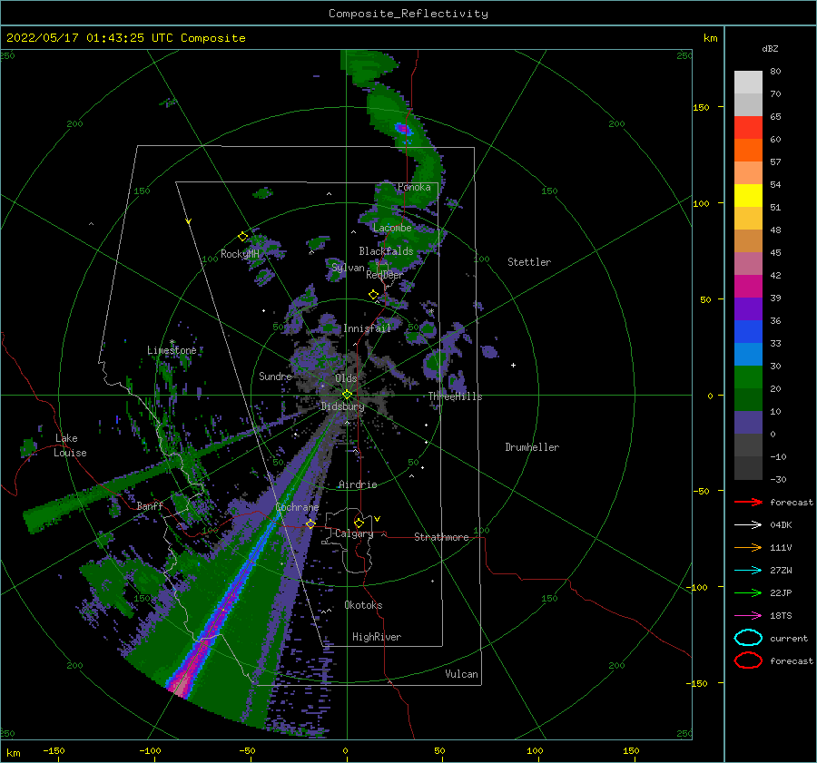The image size is (817, 763).
Task: Click the Calgary city label
Action: tap(354, 533)
